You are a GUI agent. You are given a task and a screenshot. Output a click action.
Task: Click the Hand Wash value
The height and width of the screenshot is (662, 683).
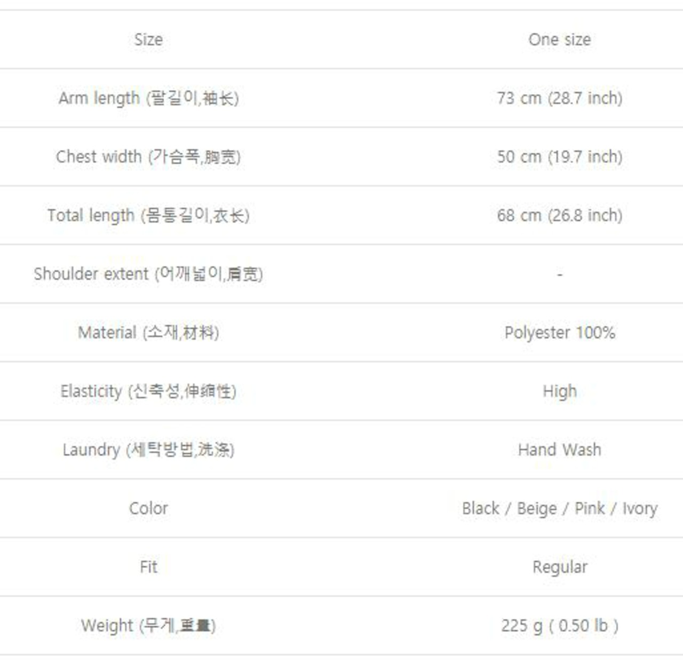click(559, 450)
